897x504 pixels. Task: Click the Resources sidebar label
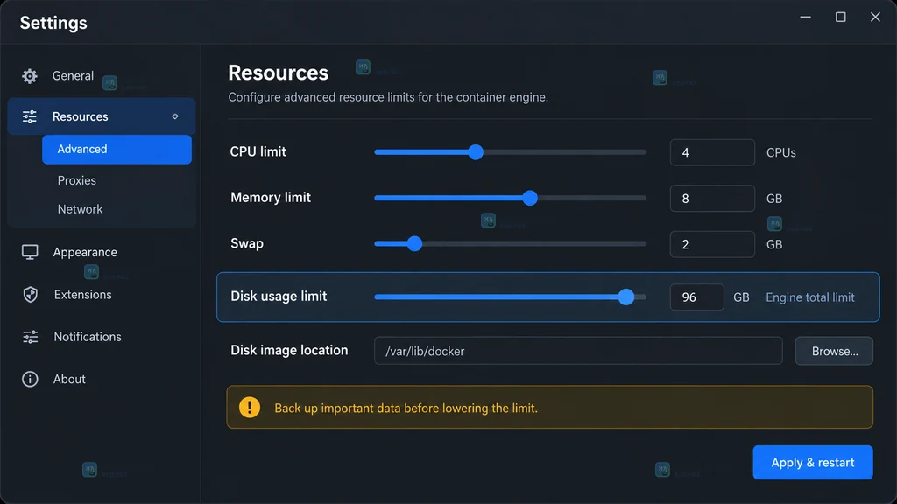pos(80,116)
